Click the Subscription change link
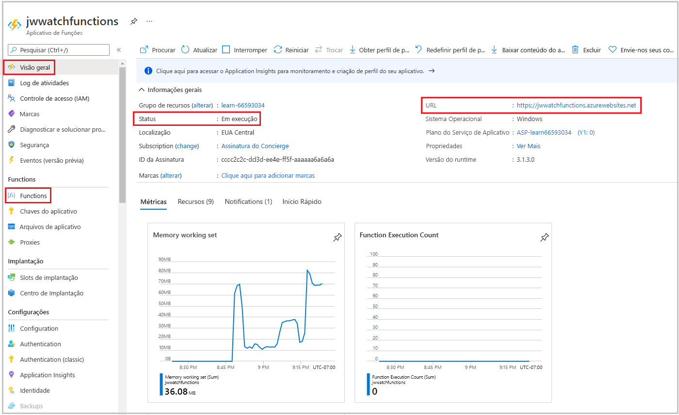 pyautogui.click(x=187, y=146)
